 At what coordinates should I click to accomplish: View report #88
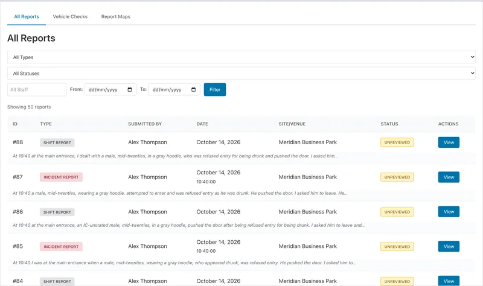pyautogui.click(x=449, y=142)
